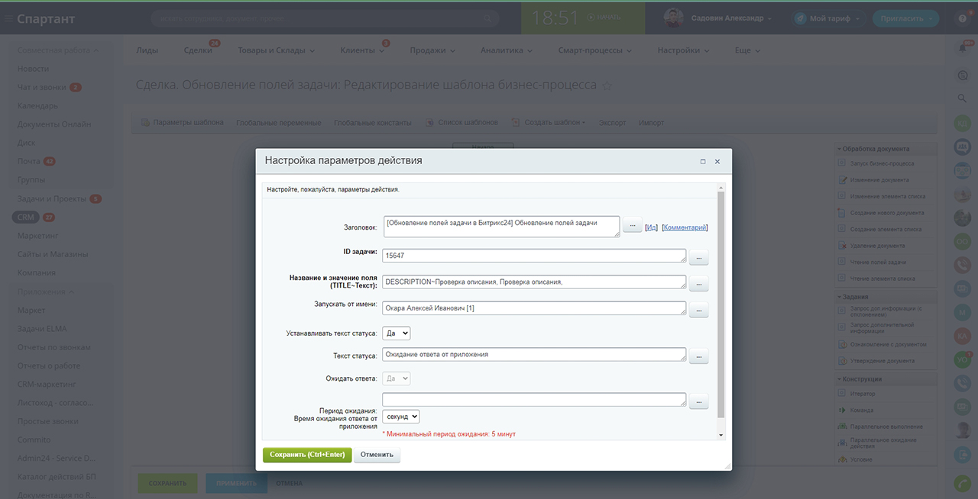Click the help question mark icon

point(962,18)
